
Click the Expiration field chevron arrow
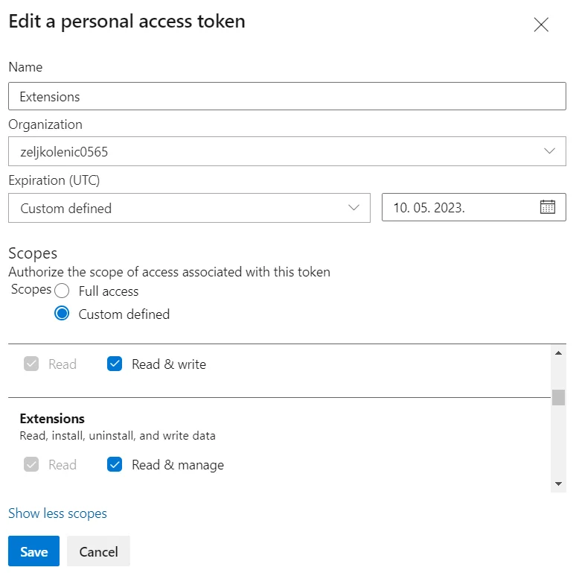pyautogui.click(x=354, y=208)
